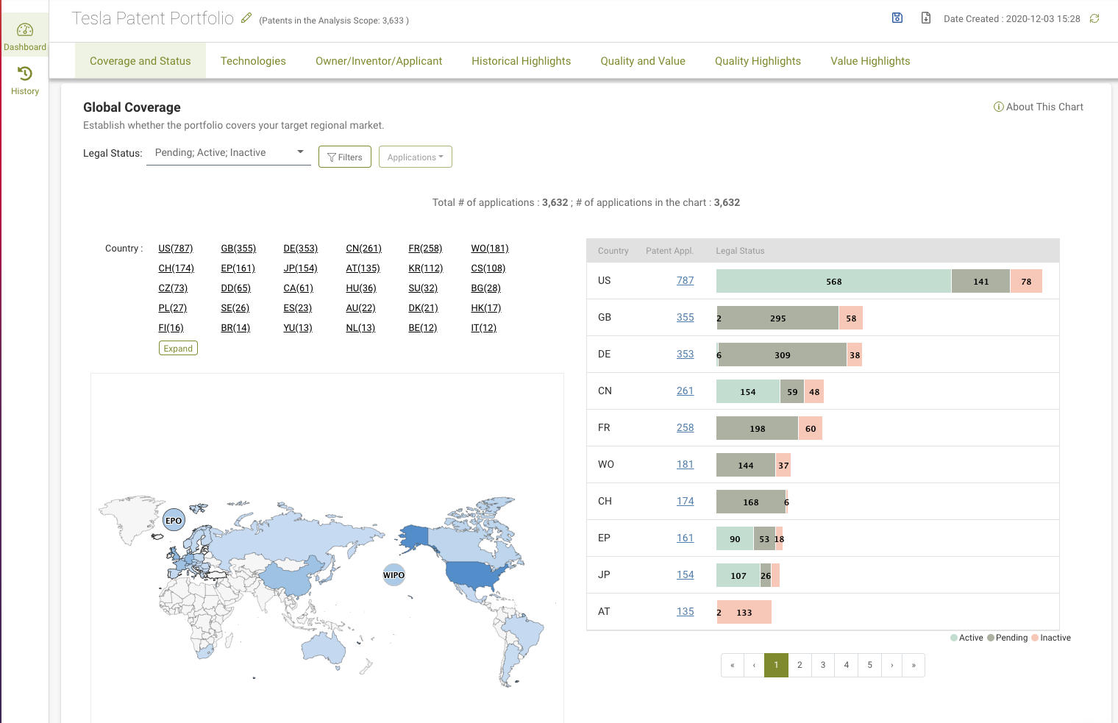This screenshot has height=723, width=1118.
Task: Open the Quality Highlights tab
Action: pyautogui.click(x=758, y=61)
